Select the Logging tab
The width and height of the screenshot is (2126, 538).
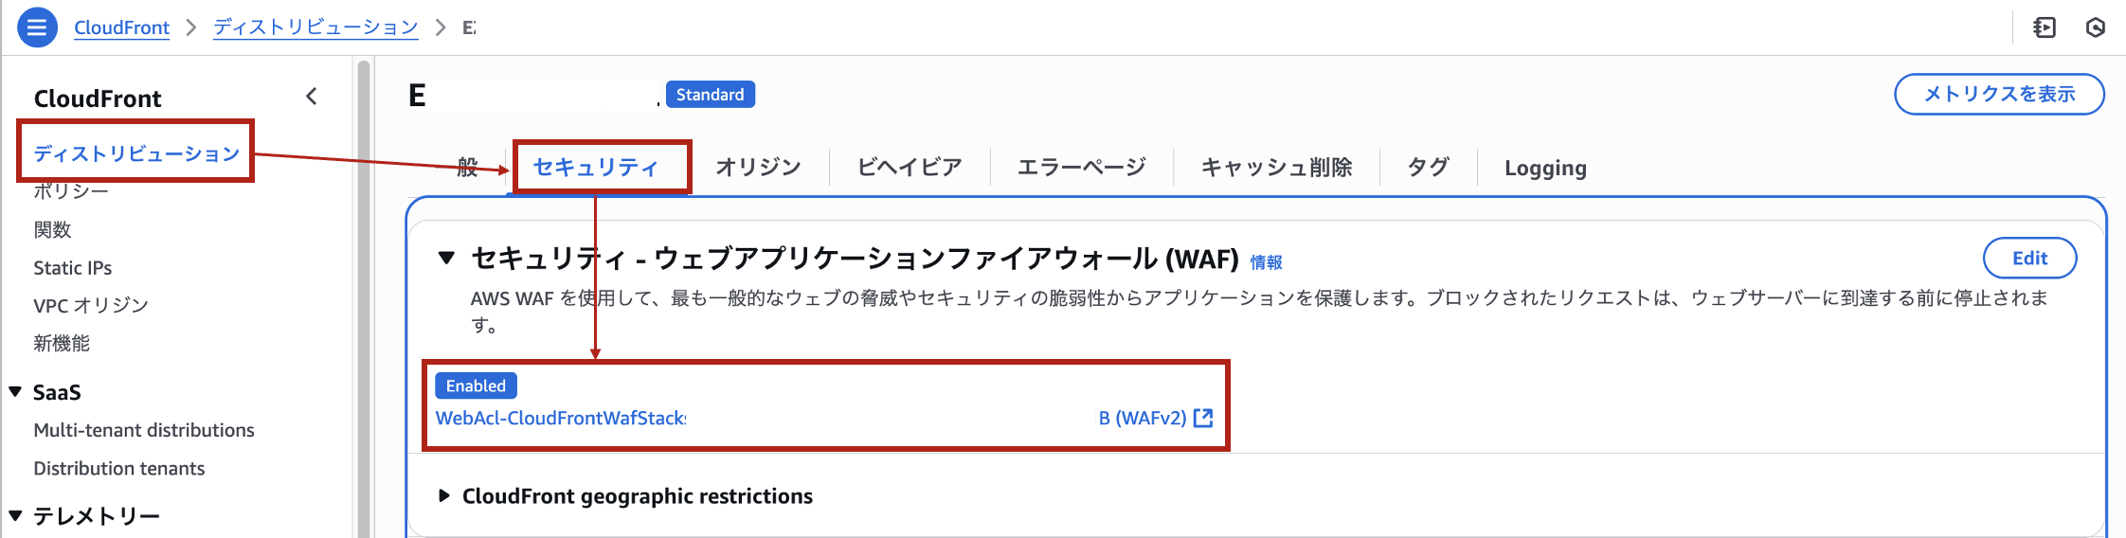1545,168
